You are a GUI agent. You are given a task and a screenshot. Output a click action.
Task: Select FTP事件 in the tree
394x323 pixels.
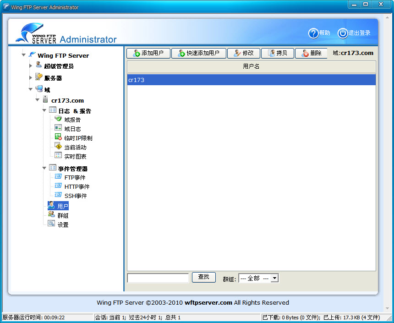75,178
